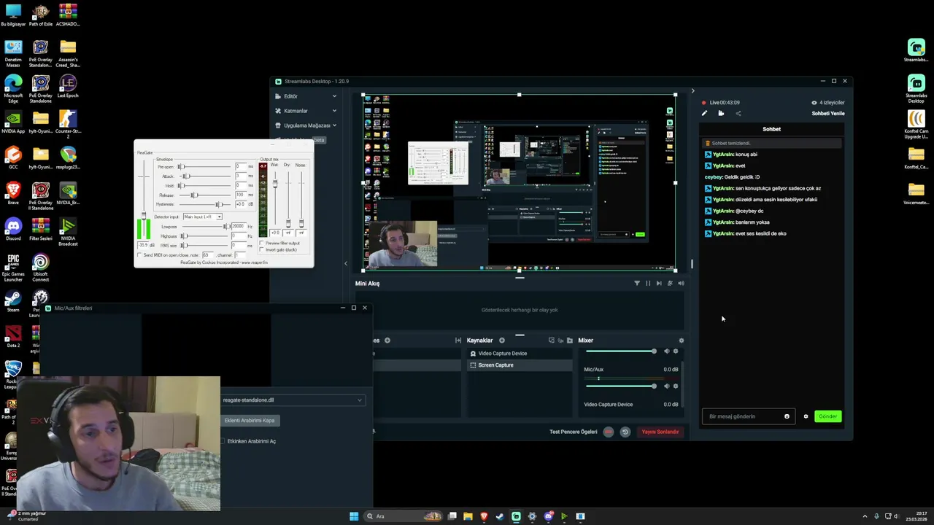Open top mixer channel settings gear
The width and height of the screenshot is (934, 525).
[676, 351]
